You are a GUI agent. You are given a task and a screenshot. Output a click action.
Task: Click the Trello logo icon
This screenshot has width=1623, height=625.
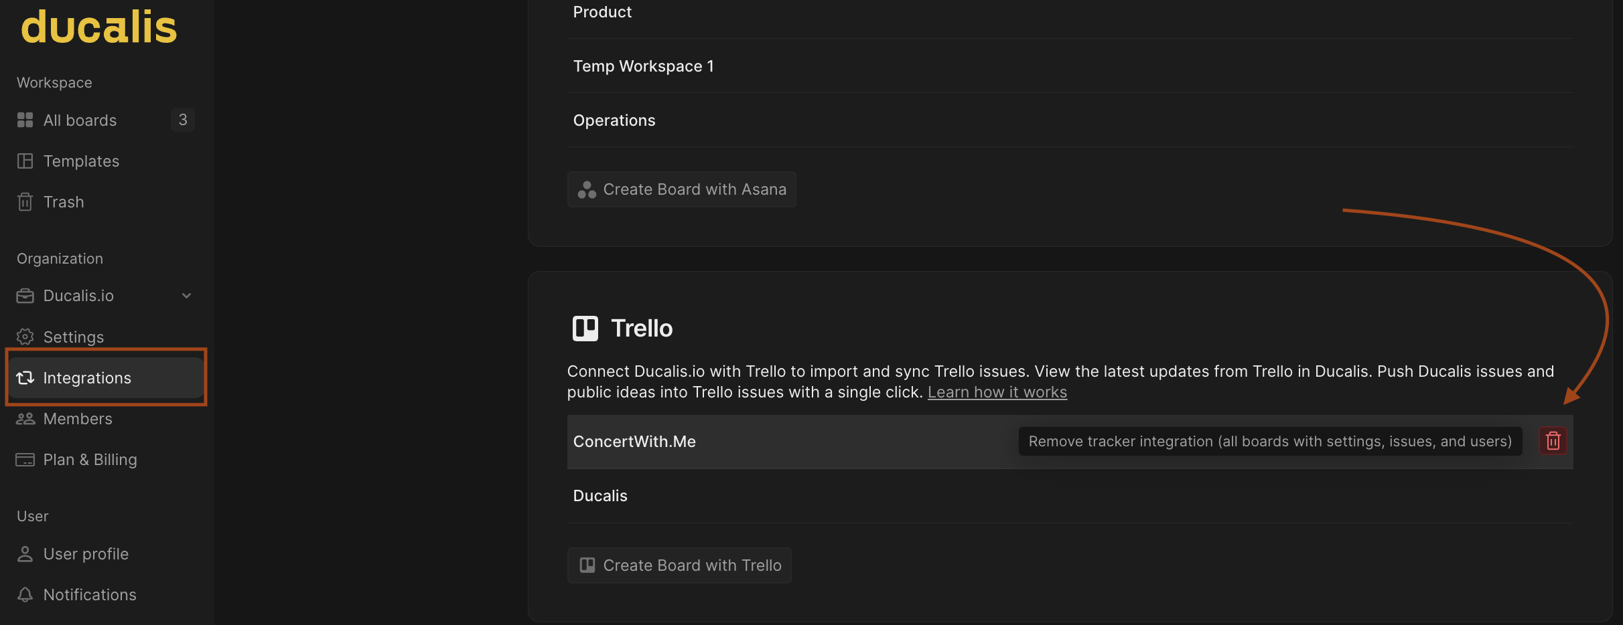coord(585,329)
